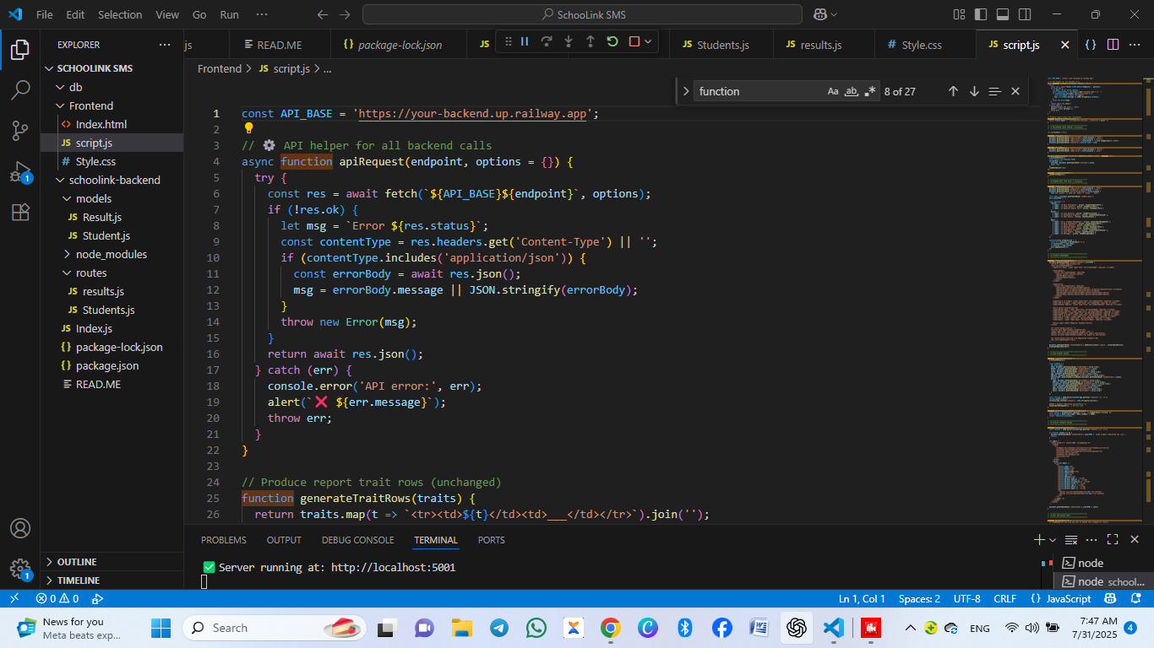
Task: Open the Extensions view
Action: point(20,213)
